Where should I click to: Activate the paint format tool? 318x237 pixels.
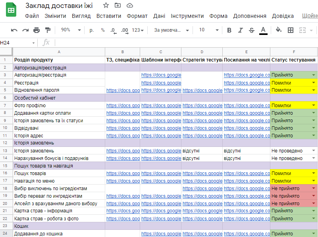click(x=48, y=30)
